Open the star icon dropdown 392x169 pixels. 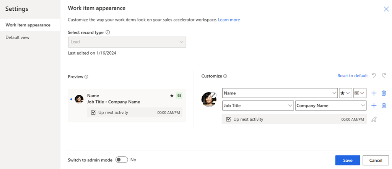(x=345, y=93)
